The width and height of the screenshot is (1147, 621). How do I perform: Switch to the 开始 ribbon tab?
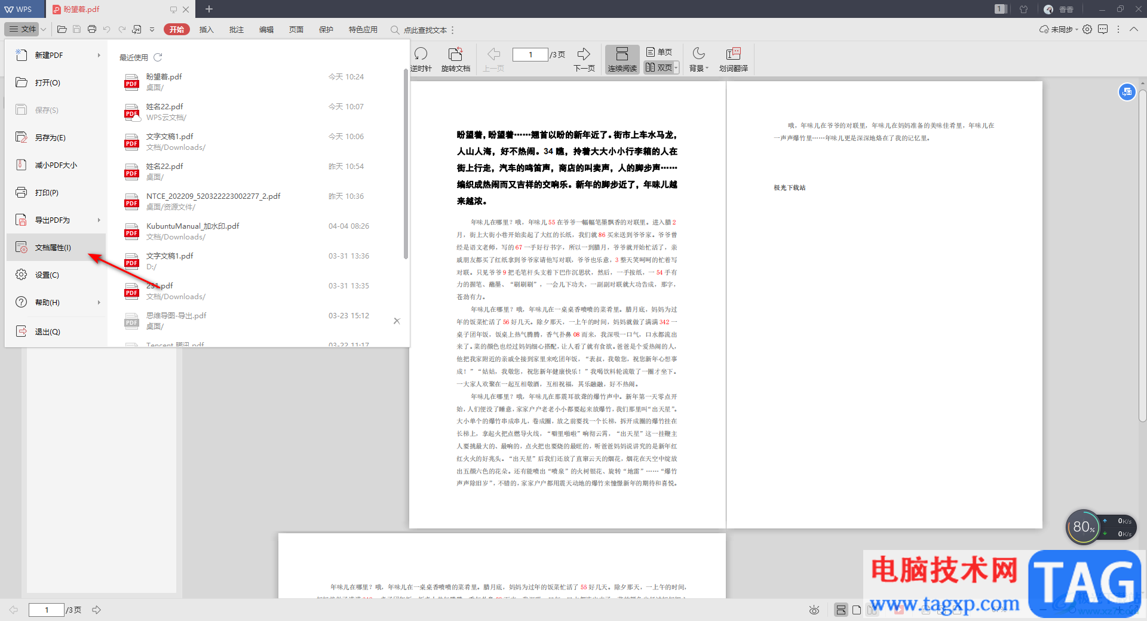[x=177, y=29]
